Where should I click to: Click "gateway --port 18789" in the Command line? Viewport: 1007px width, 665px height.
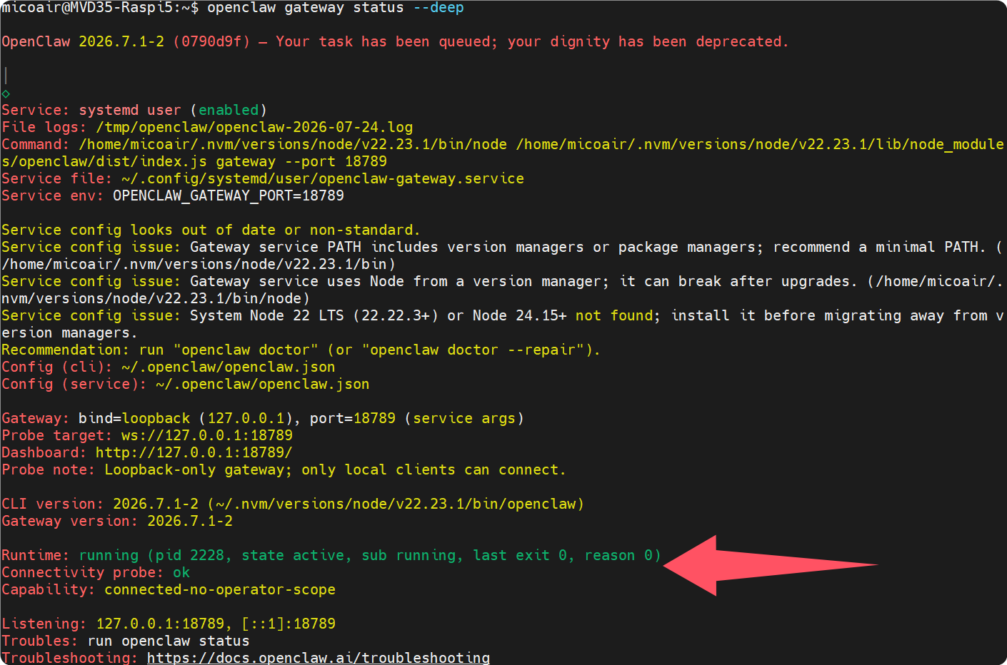pyautogui.click(x=301, y=162)
